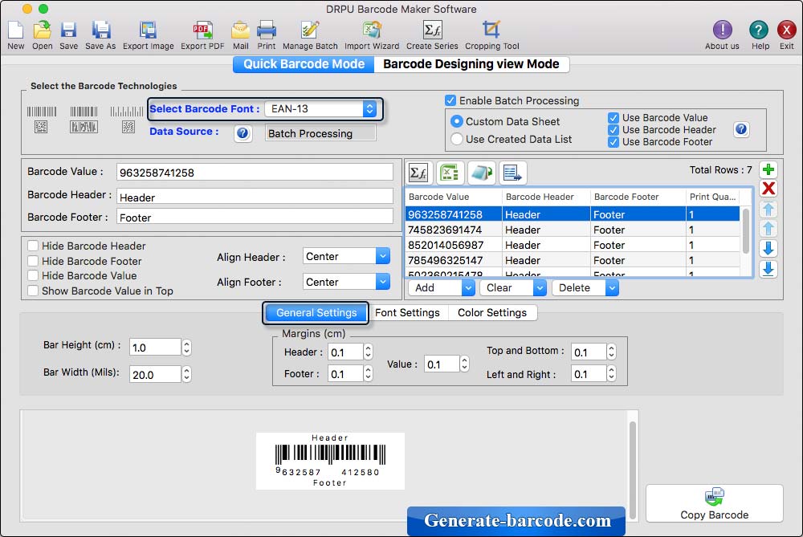This screenshot has width=803, height=537.
Task: Open the Select Barcode Font dropdown
Action: (321, 108)
